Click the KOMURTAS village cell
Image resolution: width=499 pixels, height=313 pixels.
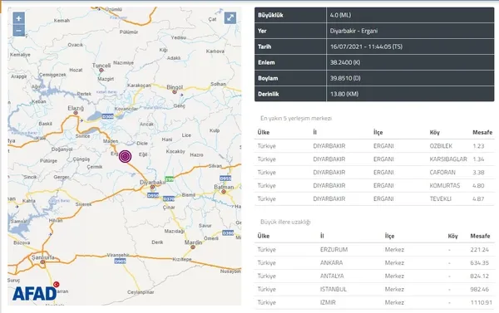445,185
